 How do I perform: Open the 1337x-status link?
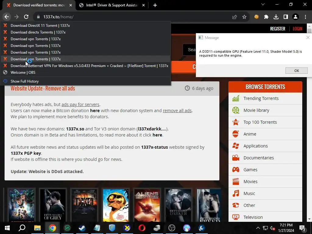[x=154, y=147]
